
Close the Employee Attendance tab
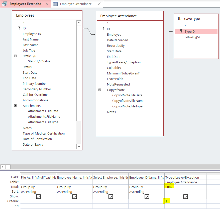pos(99,4)
